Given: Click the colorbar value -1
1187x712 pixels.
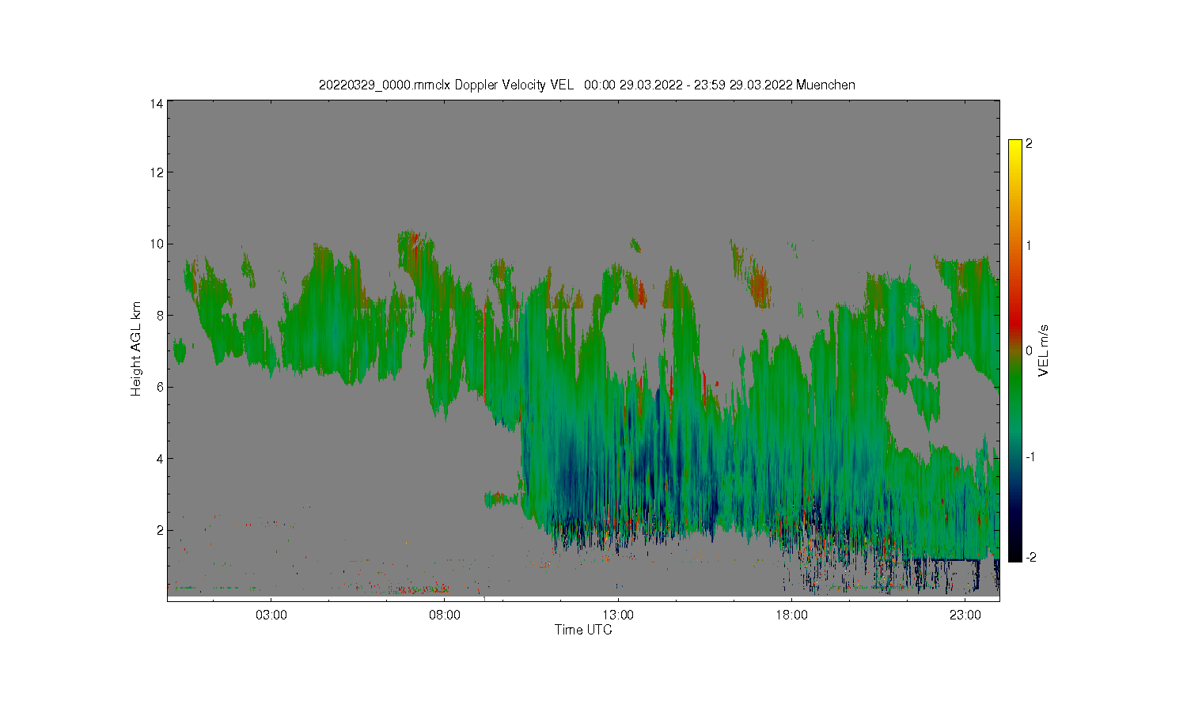Looking at the screenshot, I should (x=1030, y=457).
